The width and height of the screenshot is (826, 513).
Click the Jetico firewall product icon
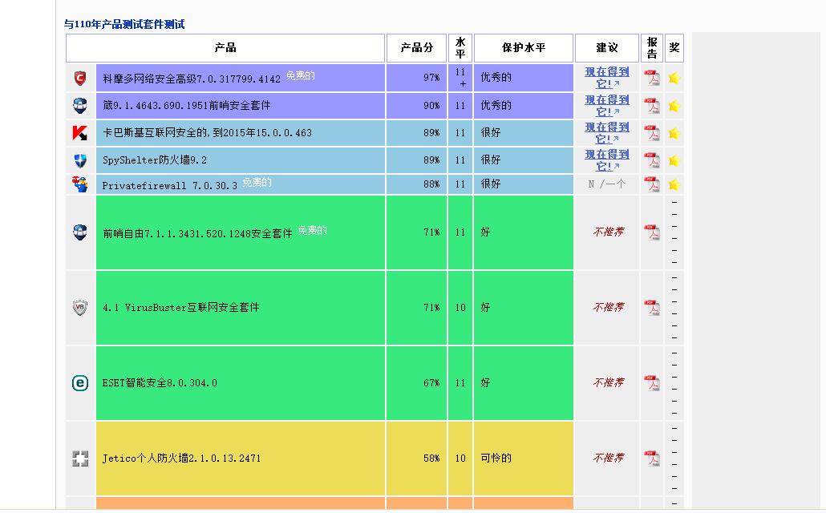coord(80,458)
